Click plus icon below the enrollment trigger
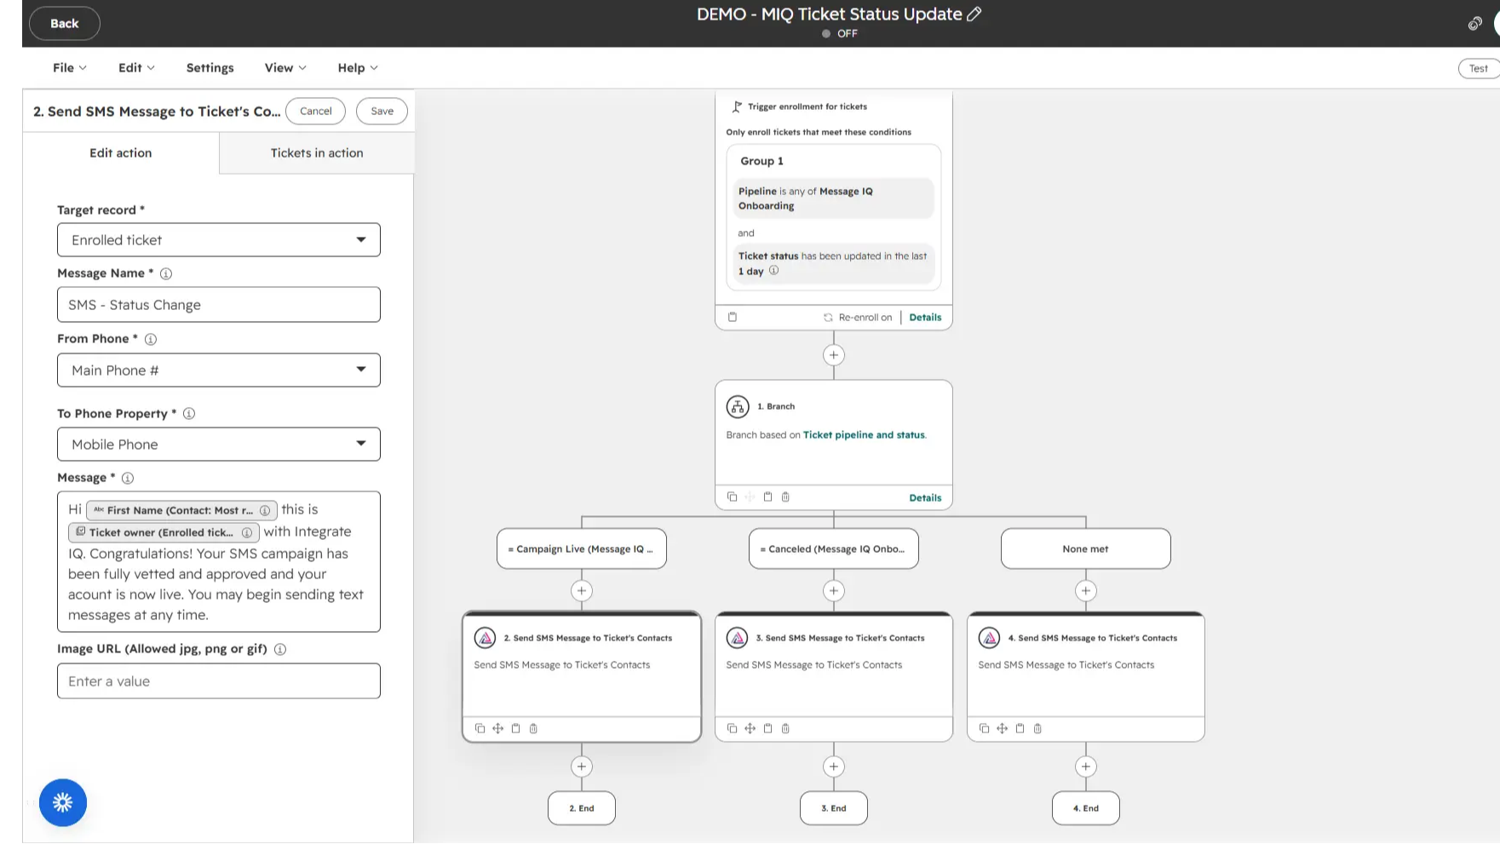The height and width of the screenshot is (844, 1500). (x=834, y=355)
